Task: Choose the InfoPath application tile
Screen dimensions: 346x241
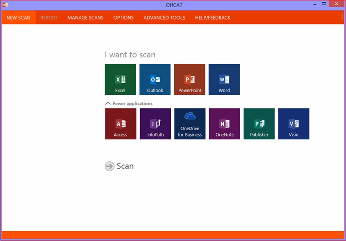Action: [x=155, y=124]
